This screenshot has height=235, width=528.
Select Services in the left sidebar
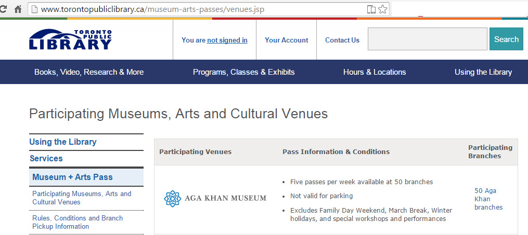(x=46, y=158)
